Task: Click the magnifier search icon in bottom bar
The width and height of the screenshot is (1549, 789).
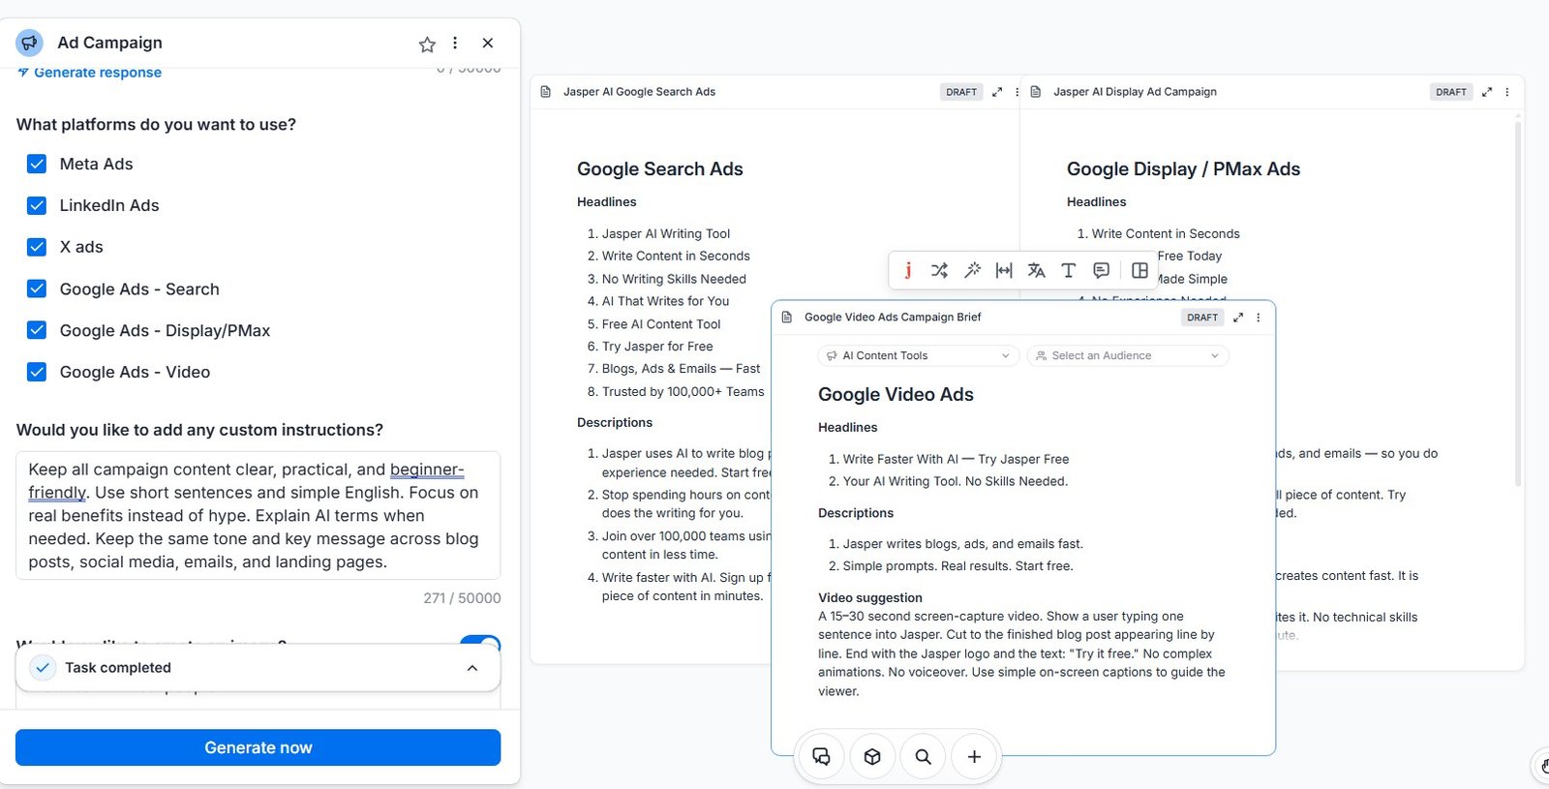Action: tap(924, 756)
